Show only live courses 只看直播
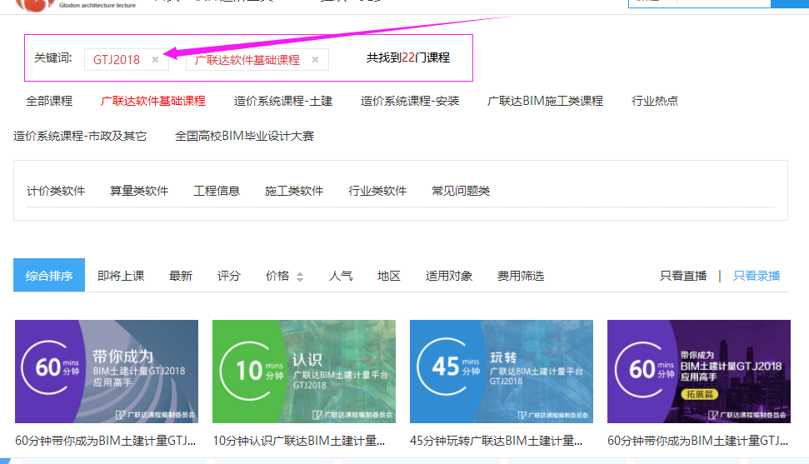This screenshot has width=809, height=464. tap(683, 276)
